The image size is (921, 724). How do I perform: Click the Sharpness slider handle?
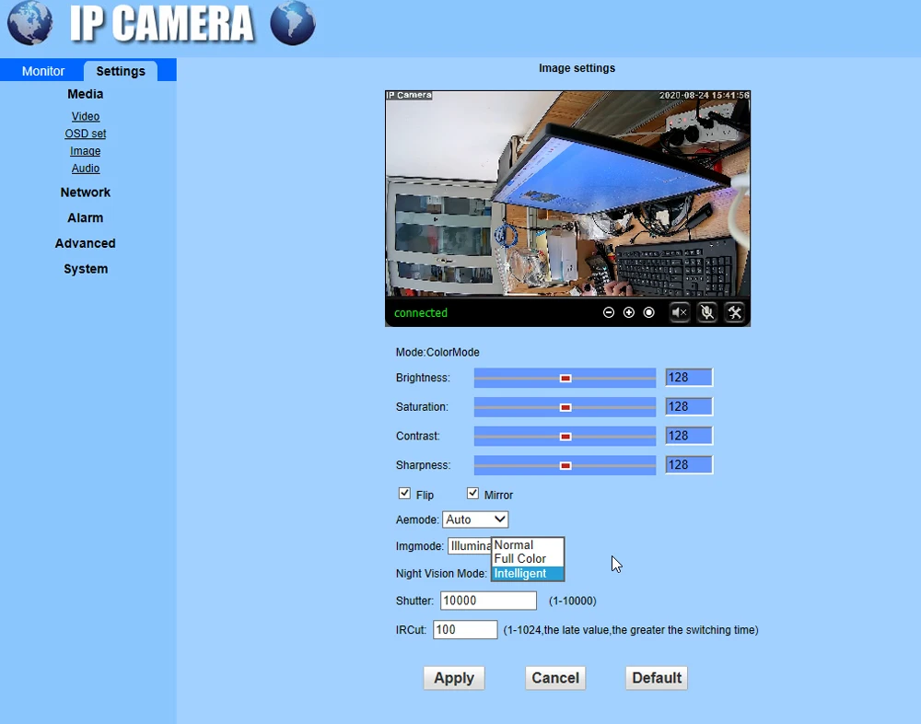[565, 465]
